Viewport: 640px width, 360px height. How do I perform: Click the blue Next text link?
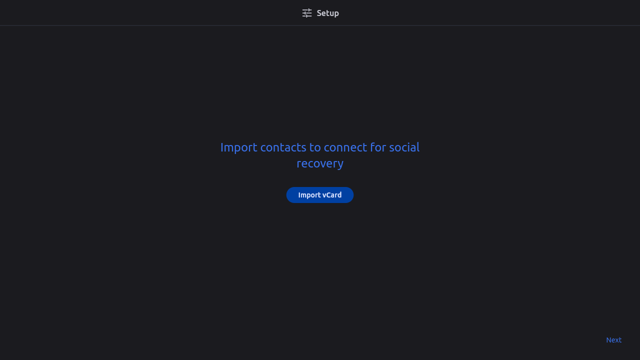click(x=613, y=340)
